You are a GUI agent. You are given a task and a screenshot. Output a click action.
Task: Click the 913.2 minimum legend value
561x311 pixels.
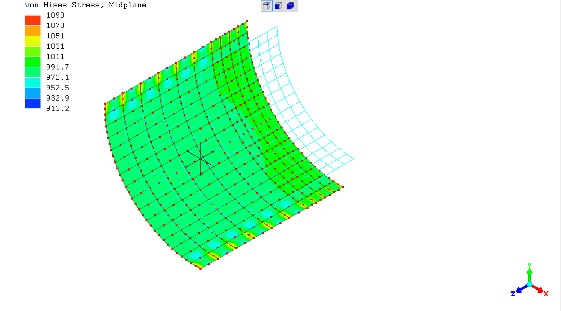click(x=58, y=108)
